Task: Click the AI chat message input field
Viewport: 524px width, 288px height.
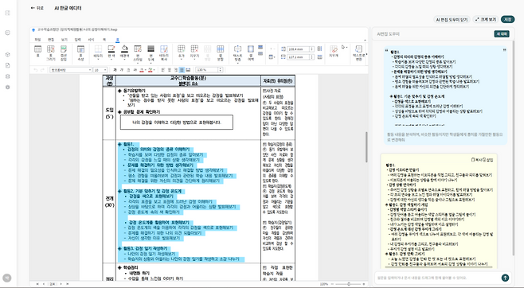Action: 438,278
